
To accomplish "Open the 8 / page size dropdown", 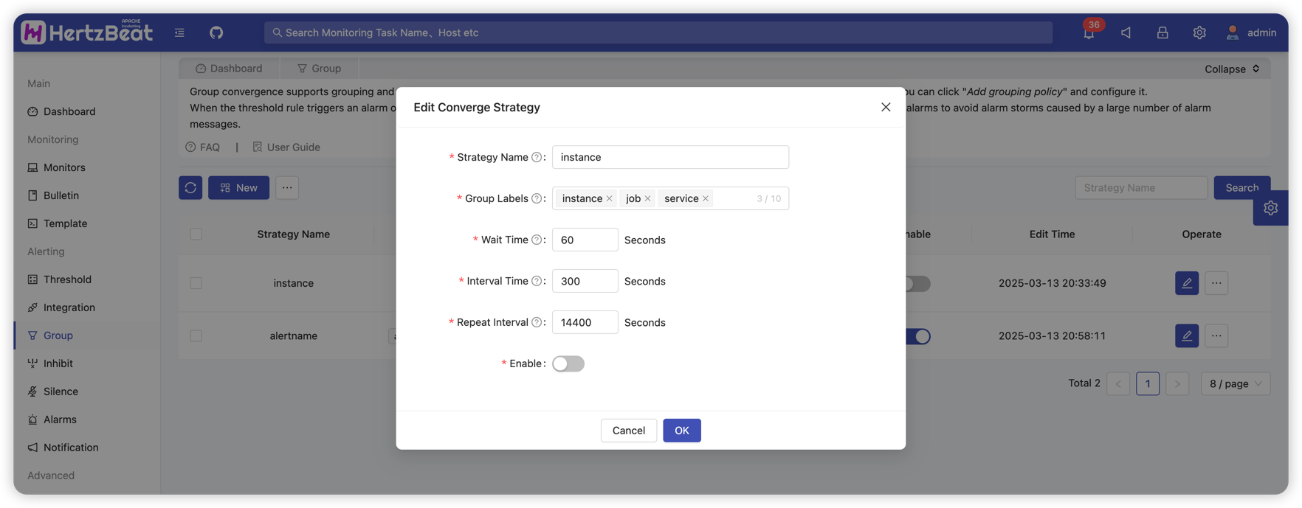I will (1235, 383).
